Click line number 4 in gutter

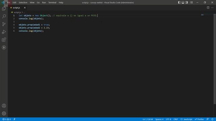tap(14, 25)
